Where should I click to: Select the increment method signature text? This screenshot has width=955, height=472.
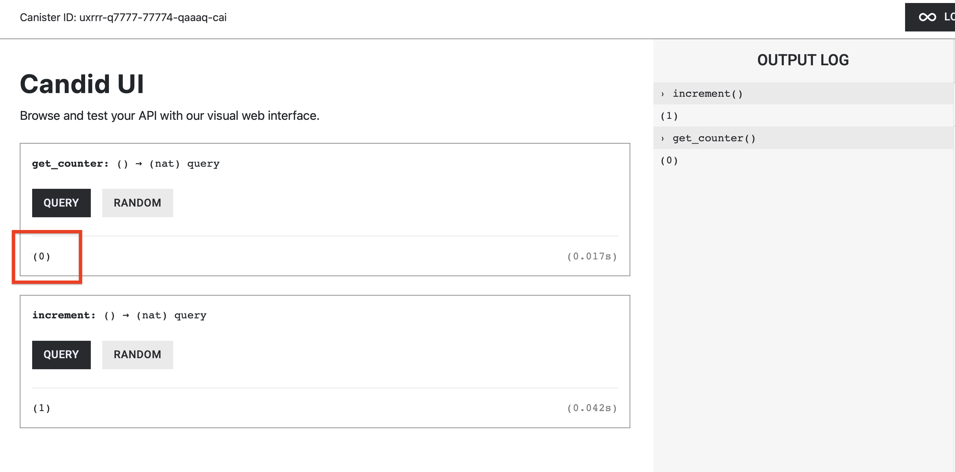point(119,315)
